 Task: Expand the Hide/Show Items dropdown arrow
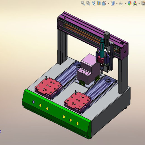pos(125,4)
